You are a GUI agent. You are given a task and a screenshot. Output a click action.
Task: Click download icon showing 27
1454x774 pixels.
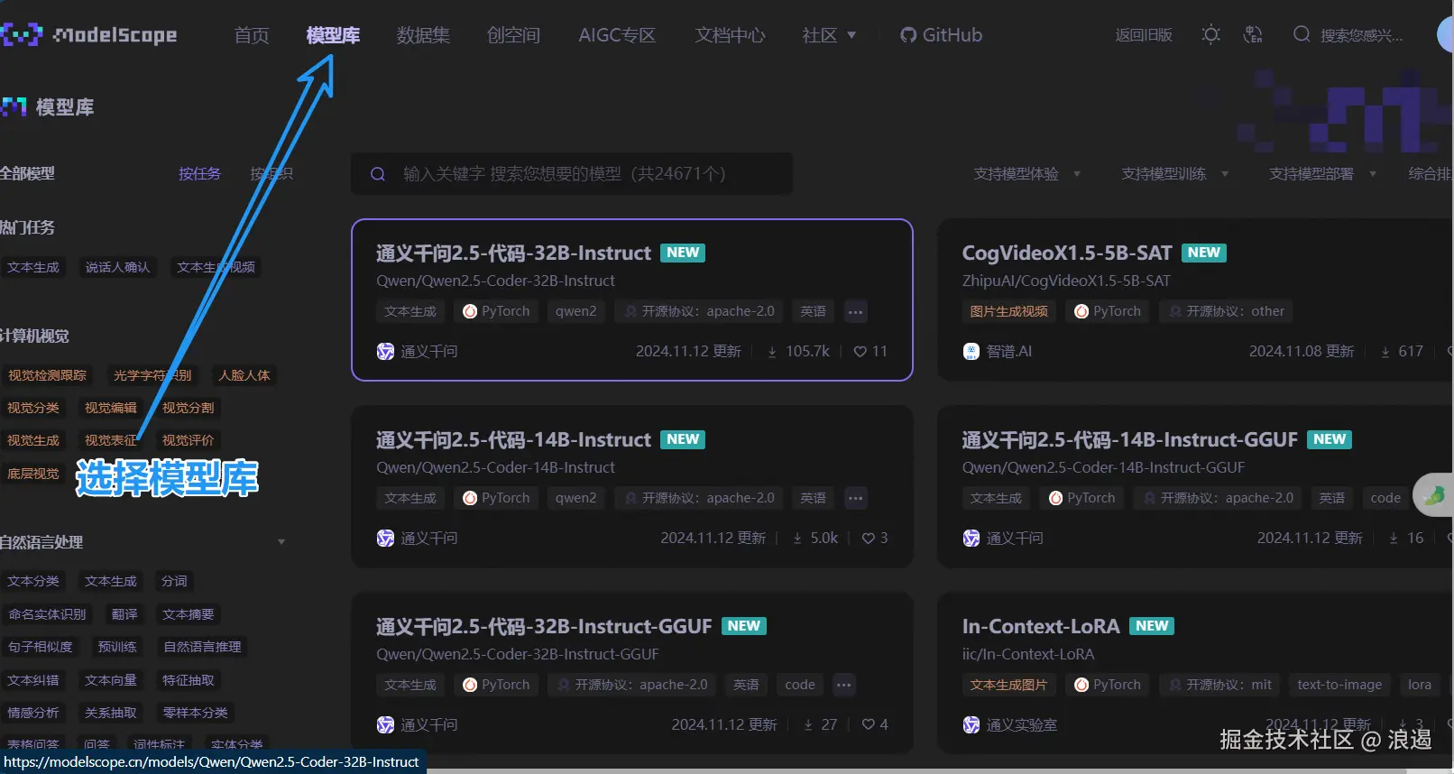click(x=808, y=724)
